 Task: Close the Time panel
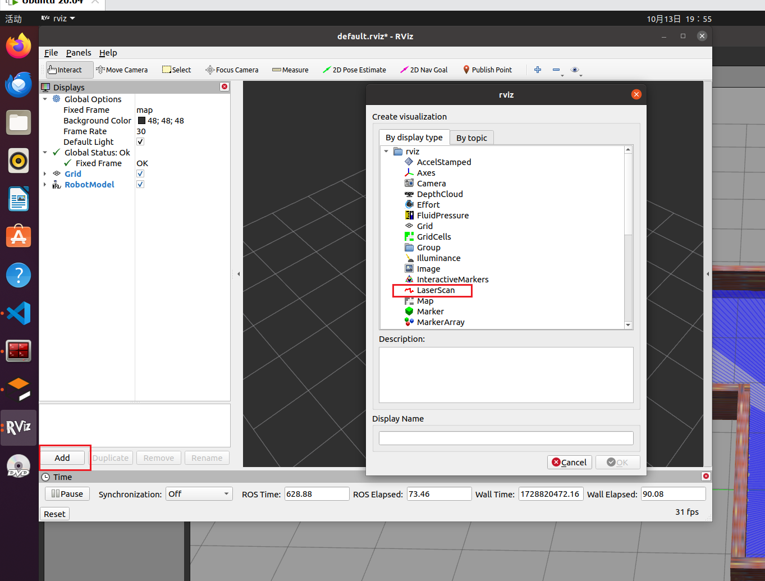[706, 476]
